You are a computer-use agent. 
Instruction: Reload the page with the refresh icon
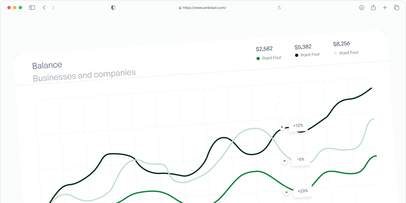(x=279, y=8)
